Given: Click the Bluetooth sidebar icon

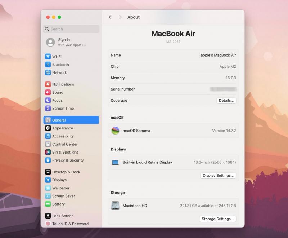Looking at the screenshot, I should pyautogui.click(x=48, y=65).
